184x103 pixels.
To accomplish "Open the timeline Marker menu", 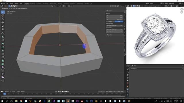I will coord(23,92).
